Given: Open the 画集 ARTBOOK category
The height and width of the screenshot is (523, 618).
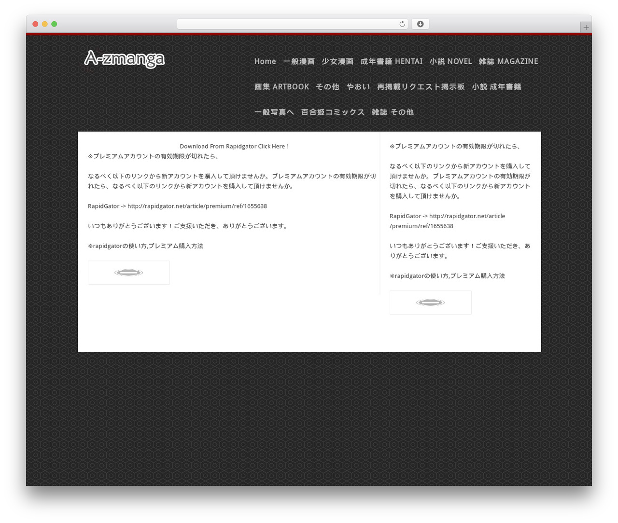Looking at the screenshot, I should pyautogui.click(x=282, y=87).
